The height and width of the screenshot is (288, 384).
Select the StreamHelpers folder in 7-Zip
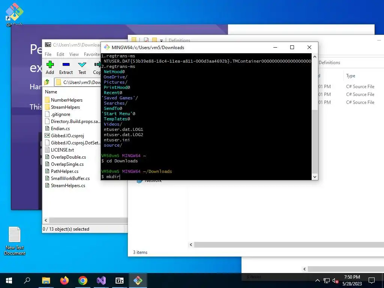click(x=65, y=107)
